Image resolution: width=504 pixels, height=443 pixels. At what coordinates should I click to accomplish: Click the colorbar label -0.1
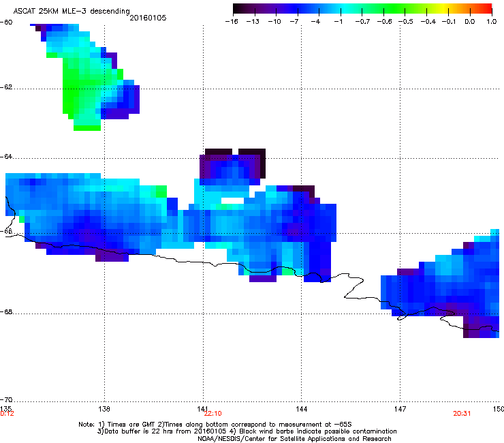(x=449, y=22)
